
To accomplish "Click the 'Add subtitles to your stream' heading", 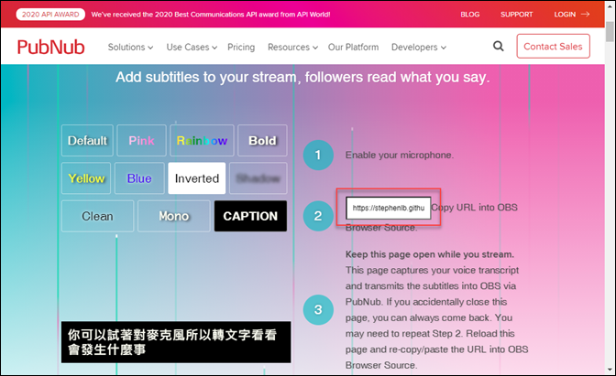I will [x=302, y=77].
